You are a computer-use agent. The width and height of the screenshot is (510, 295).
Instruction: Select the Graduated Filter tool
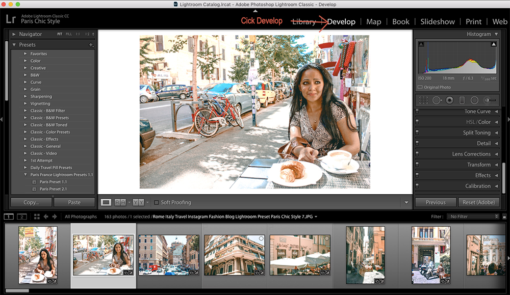[462, 100]
